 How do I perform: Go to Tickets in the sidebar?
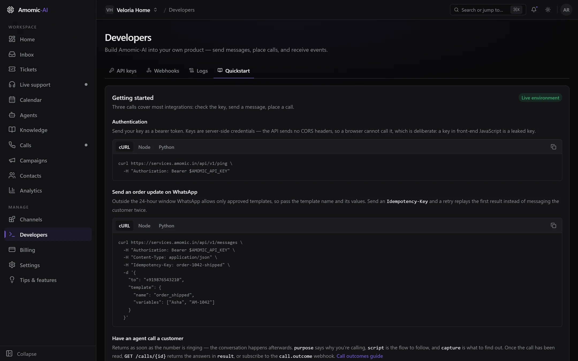pos(48,70)
